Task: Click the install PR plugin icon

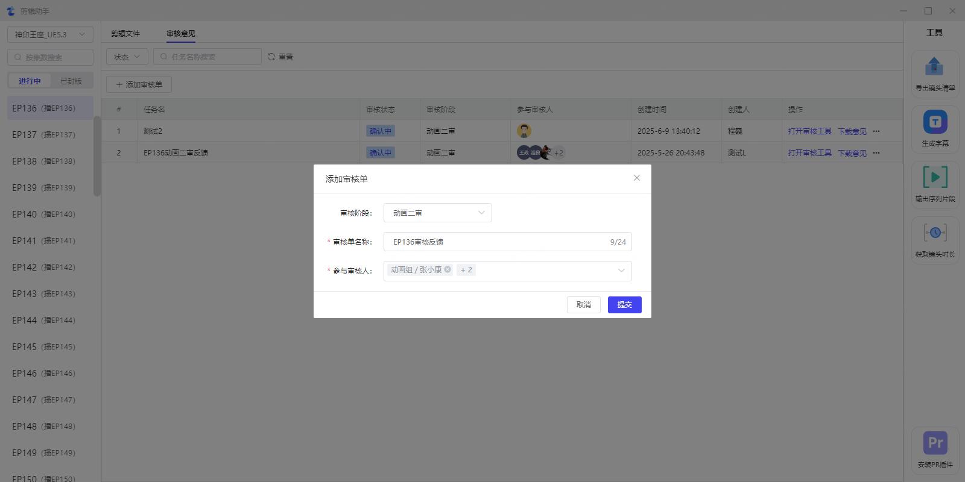Action: click(x=935, y=443)
